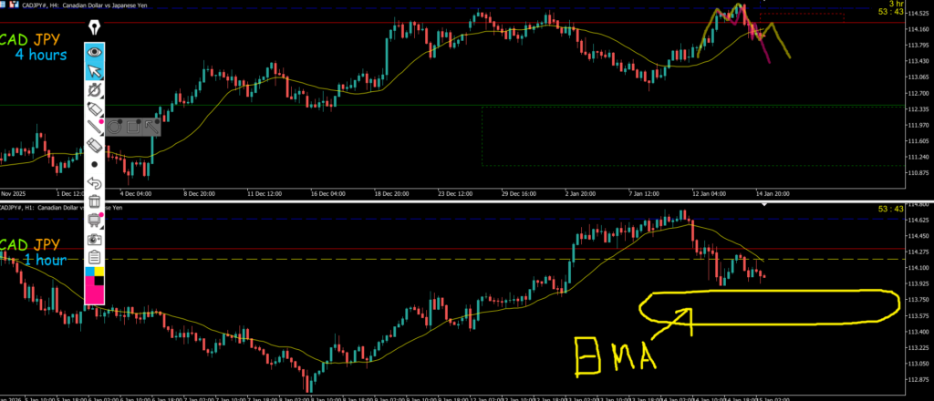Take a screenshot with camera icon
The image size is (934, 401).
[94, 239]
